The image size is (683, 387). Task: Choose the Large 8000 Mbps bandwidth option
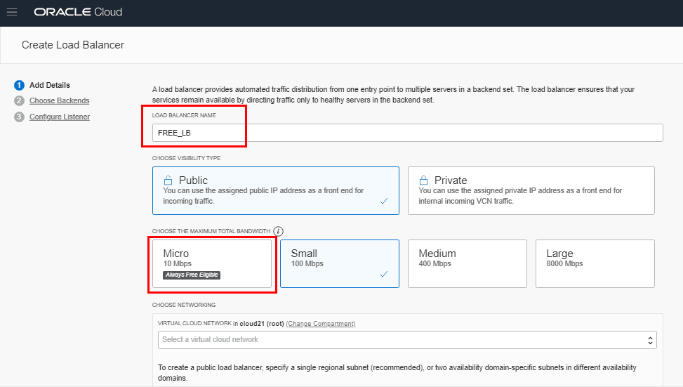tap(595, 263)
